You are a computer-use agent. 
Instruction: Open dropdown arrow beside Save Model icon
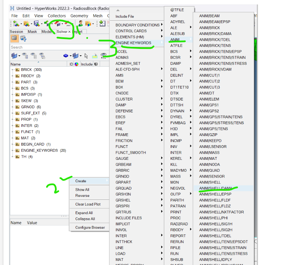click(41, 24)
